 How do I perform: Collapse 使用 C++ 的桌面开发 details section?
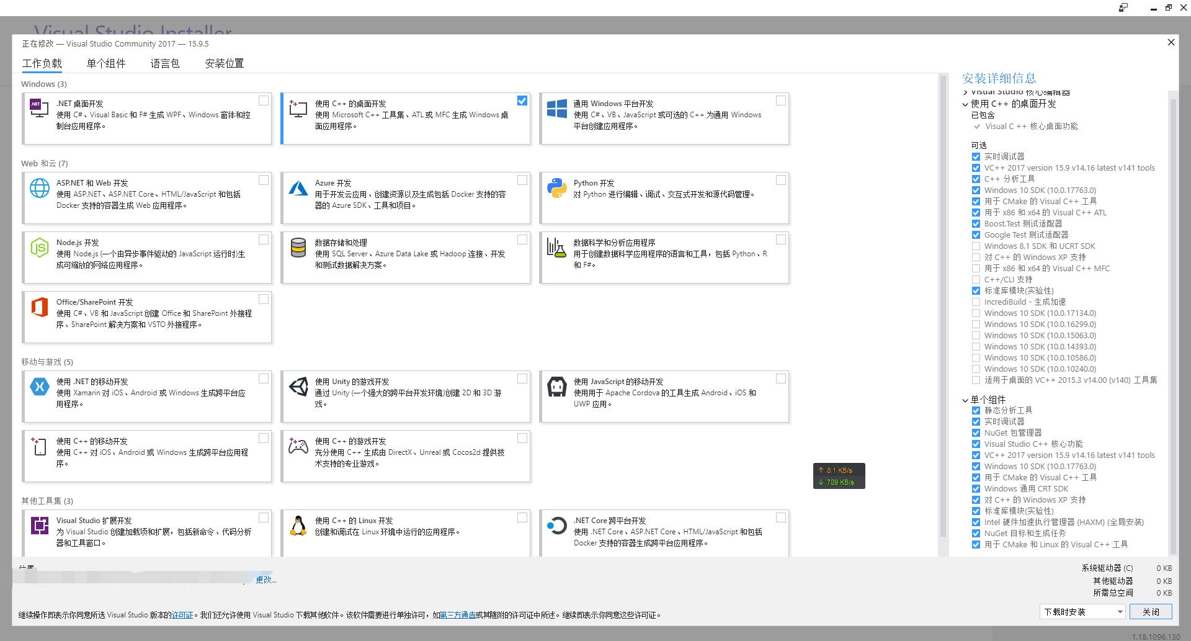pos(965,104)
